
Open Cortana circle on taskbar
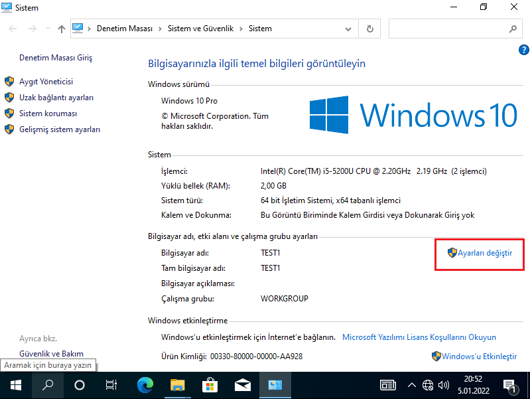pos(80,385)
